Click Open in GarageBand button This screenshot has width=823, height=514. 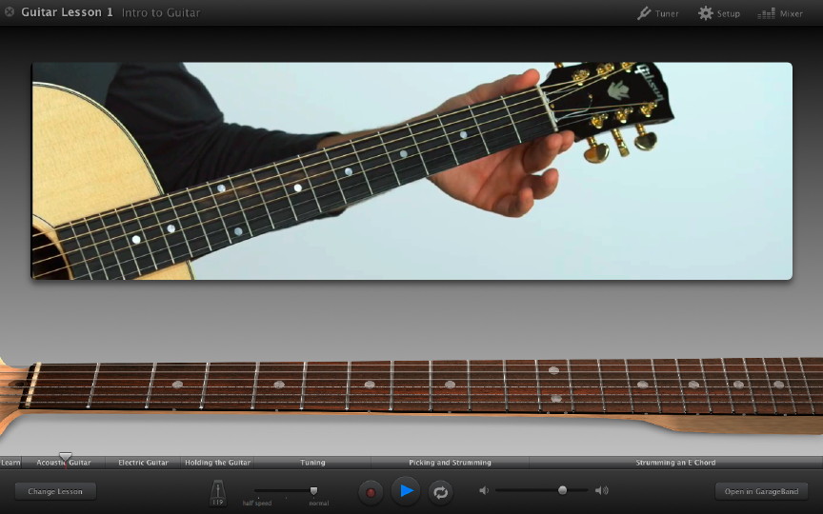(761, 491)
